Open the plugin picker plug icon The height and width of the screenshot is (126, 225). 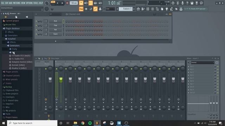167,9
